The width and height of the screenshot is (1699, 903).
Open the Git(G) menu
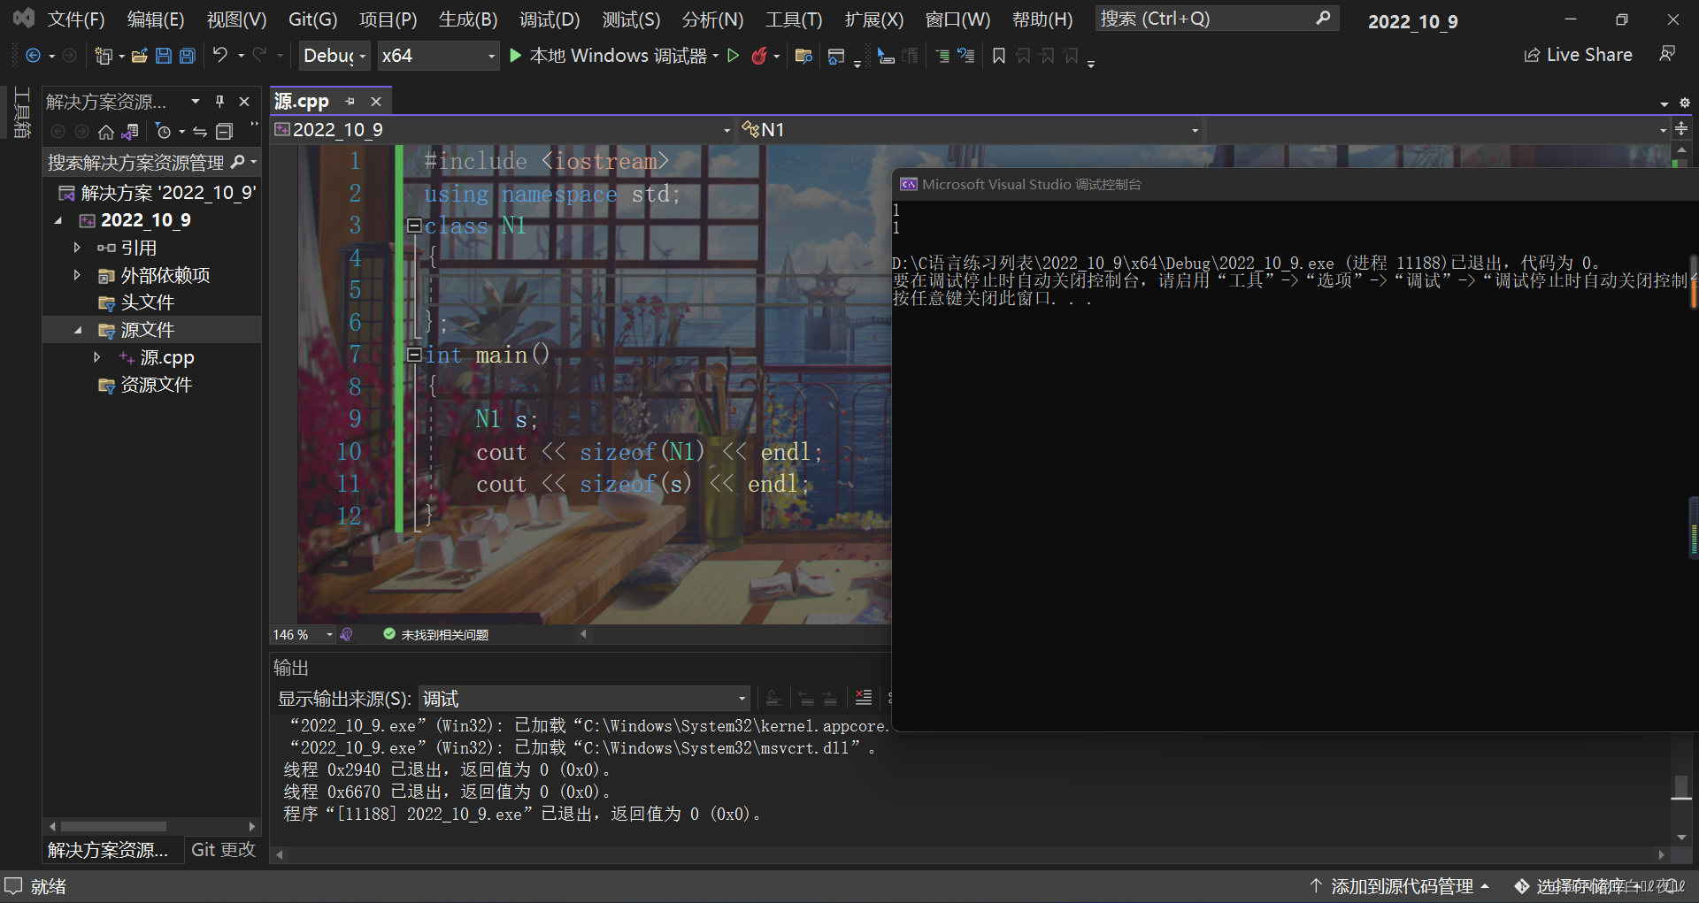coord(312,19)
